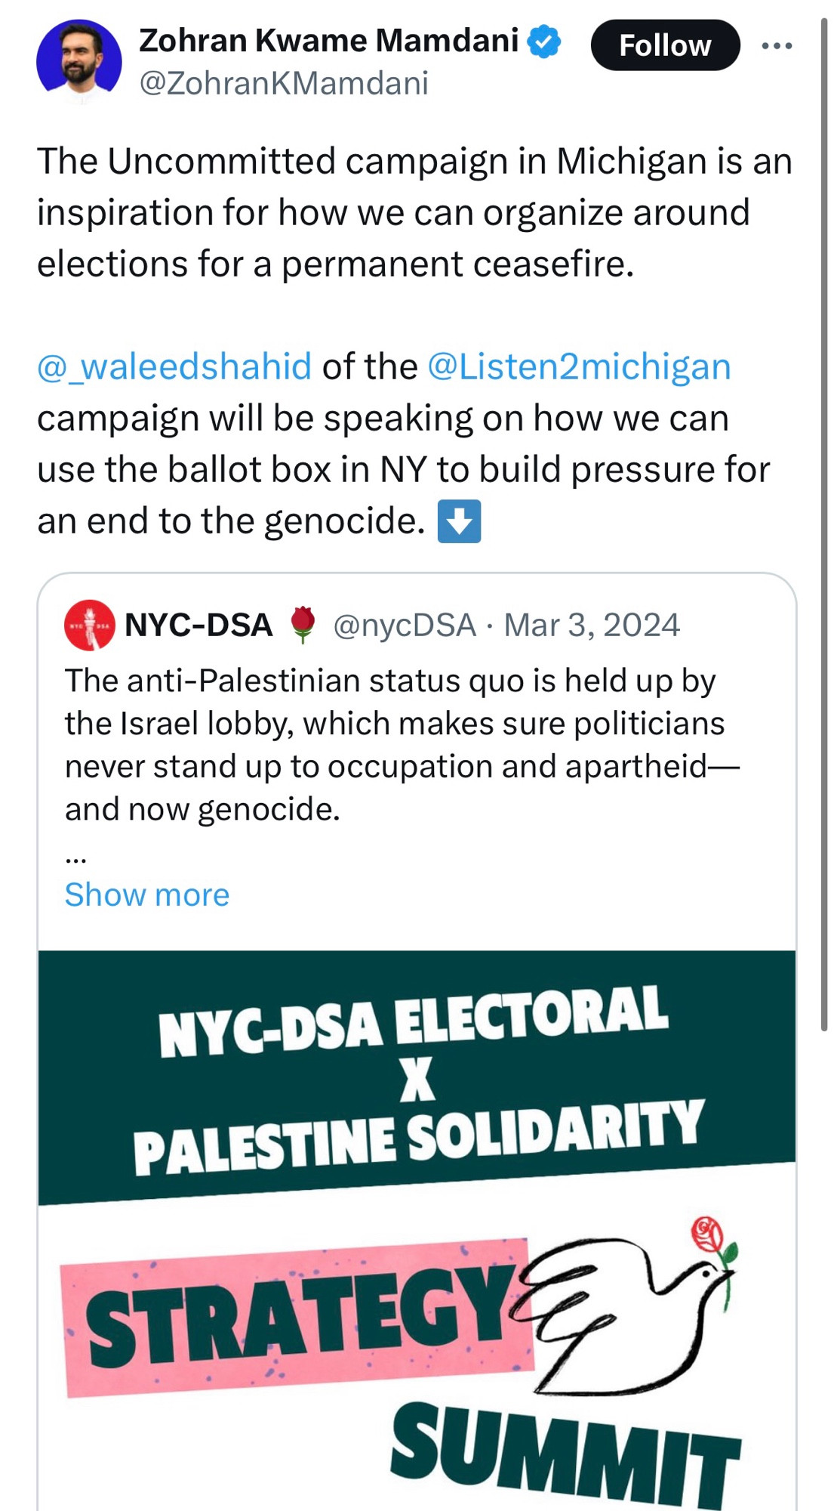
Task: Open the Strategy Summit flyer image
Action: point(417,1230)
